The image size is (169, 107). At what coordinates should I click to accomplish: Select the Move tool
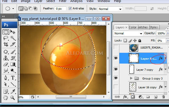[13, 32]
